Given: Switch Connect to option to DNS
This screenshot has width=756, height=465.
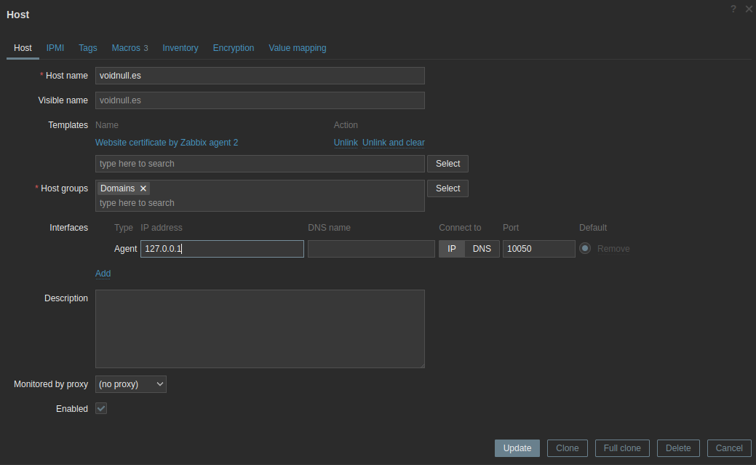Looking at the screenshot, I should point(482,249).
